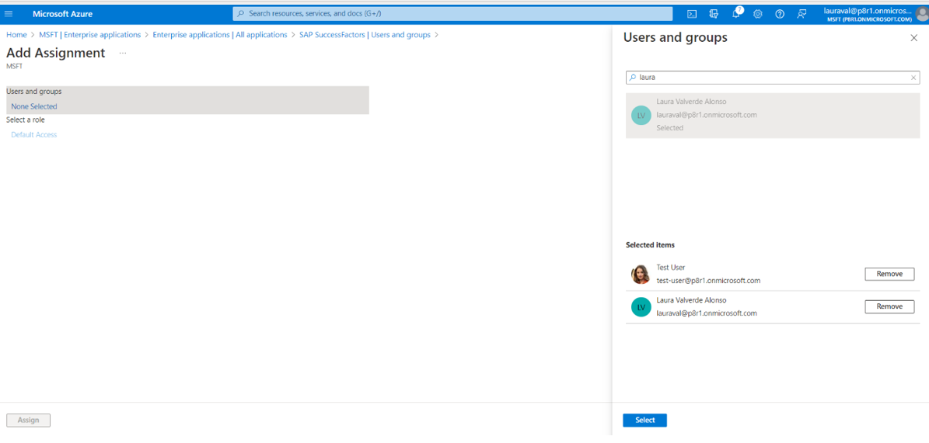Open the ellipsis menu next to Add Assignment
Viewport: 929px width, 443px height.
123,53
